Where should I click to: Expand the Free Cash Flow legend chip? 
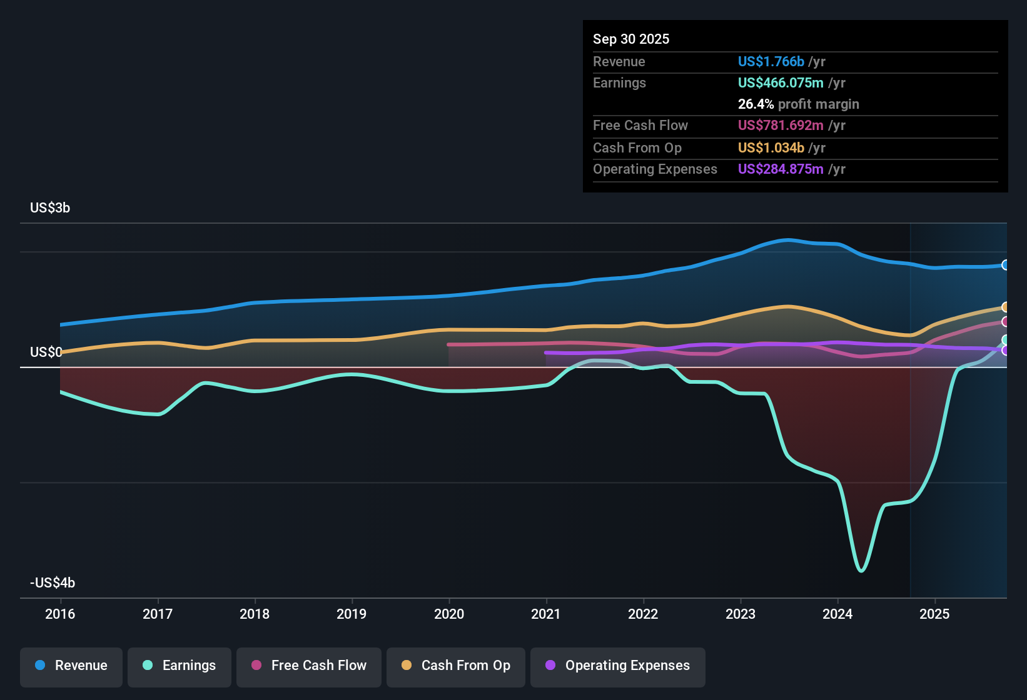pyautogui.click(x=308, y=666)
